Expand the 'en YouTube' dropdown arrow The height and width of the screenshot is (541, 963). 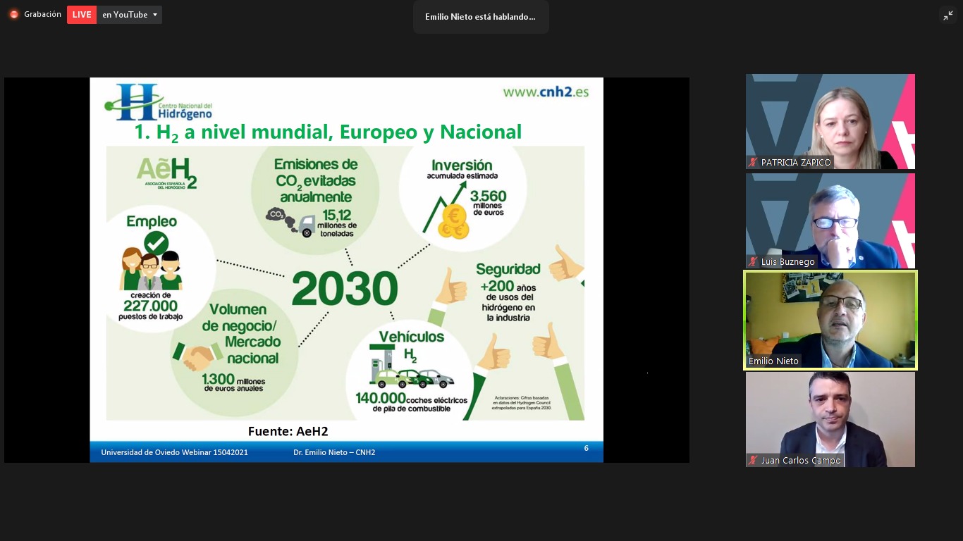pyautogui.click(x=154, y=15)
